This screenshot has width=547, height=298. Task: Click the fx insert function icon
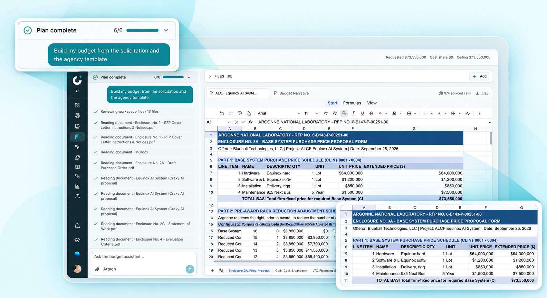click(251, 122)
